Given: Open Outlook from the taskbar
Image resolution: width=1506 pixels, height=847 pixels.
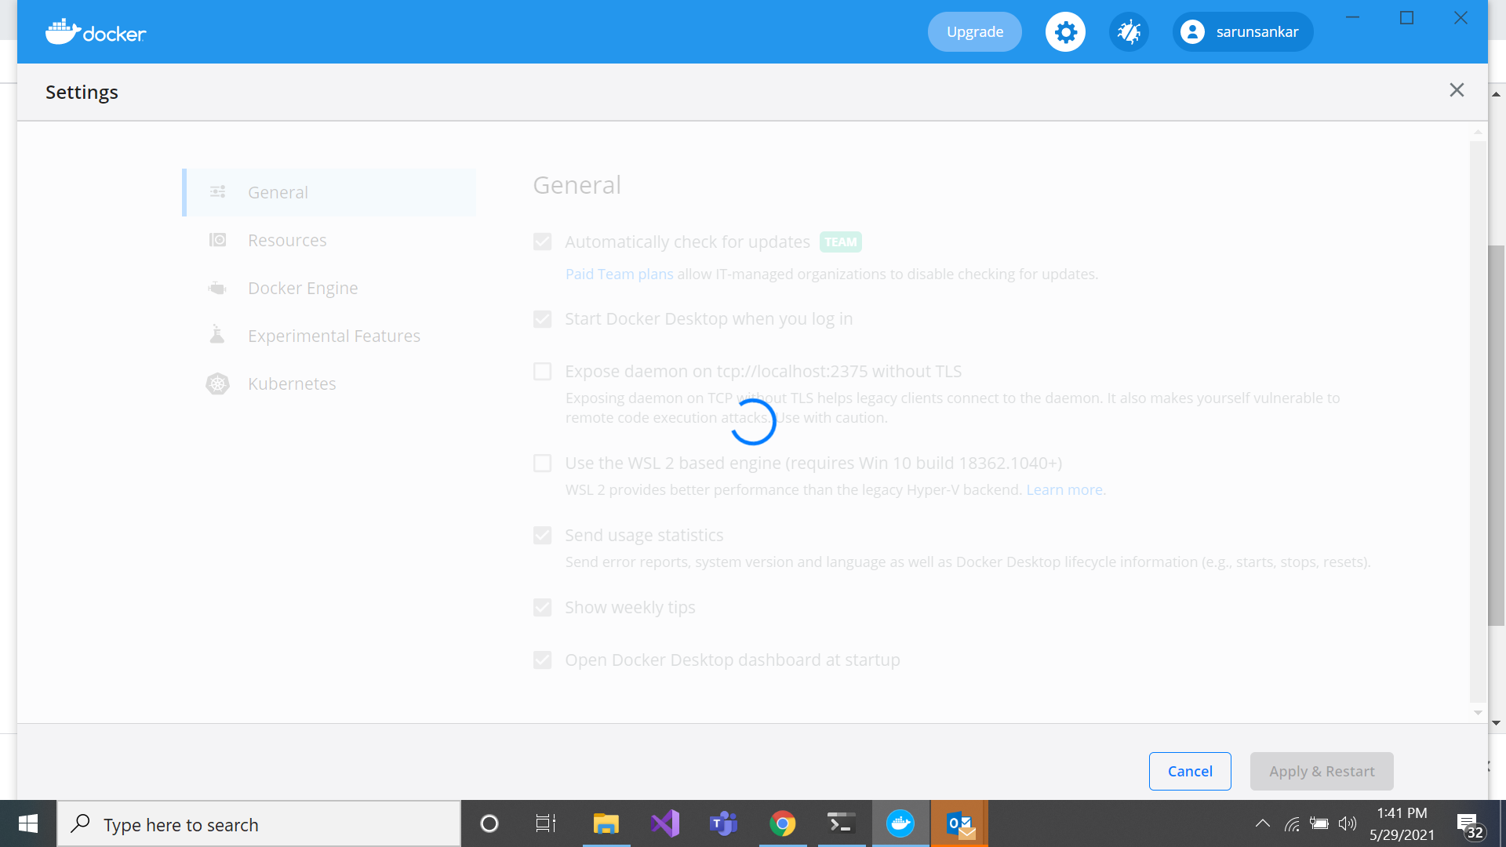Looking at the screenshot, I should 959,823.
